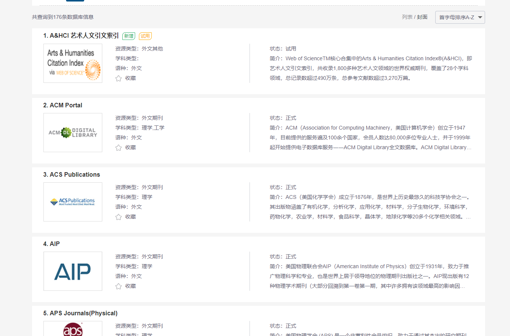The width and height of the screenshot is (510, 336).
Task: Click the 共查询到176条数据库信息 result count
Action: click(63, 17)
